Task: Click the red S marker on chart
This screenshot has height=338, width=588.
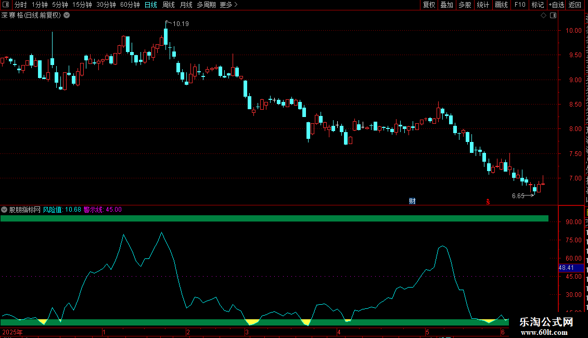Action: tap(488, 202)
